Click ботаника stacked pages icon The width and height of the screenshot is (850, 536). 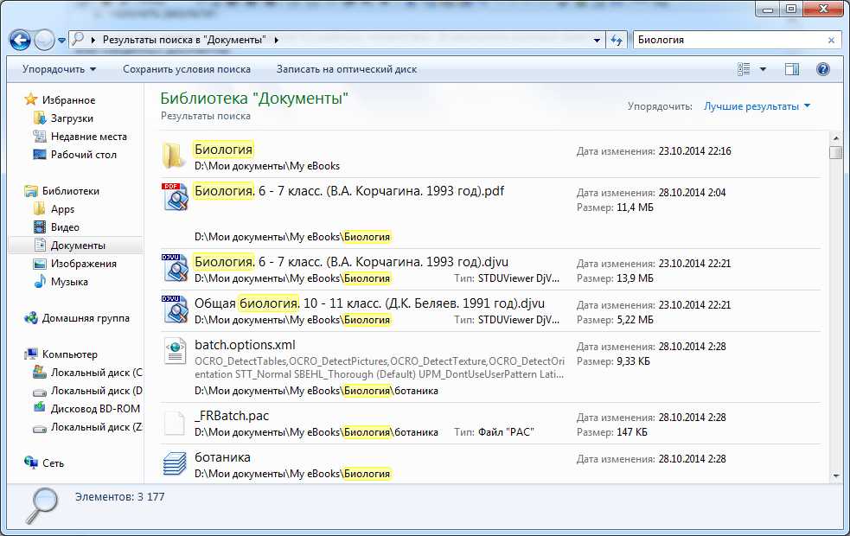pyautogui.click(x=175, y=464)
